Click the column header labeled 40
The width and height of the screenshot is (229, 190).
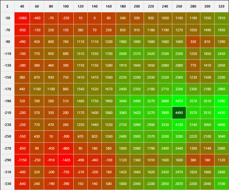tap(22, 6)
